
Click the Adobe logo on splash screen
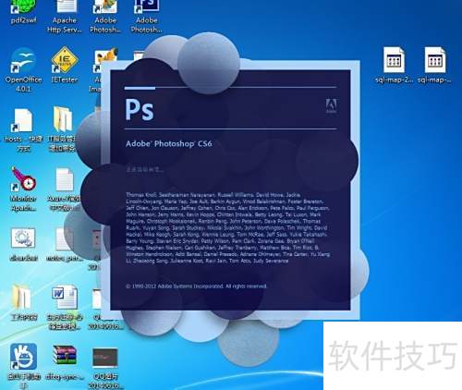[332, 105]
